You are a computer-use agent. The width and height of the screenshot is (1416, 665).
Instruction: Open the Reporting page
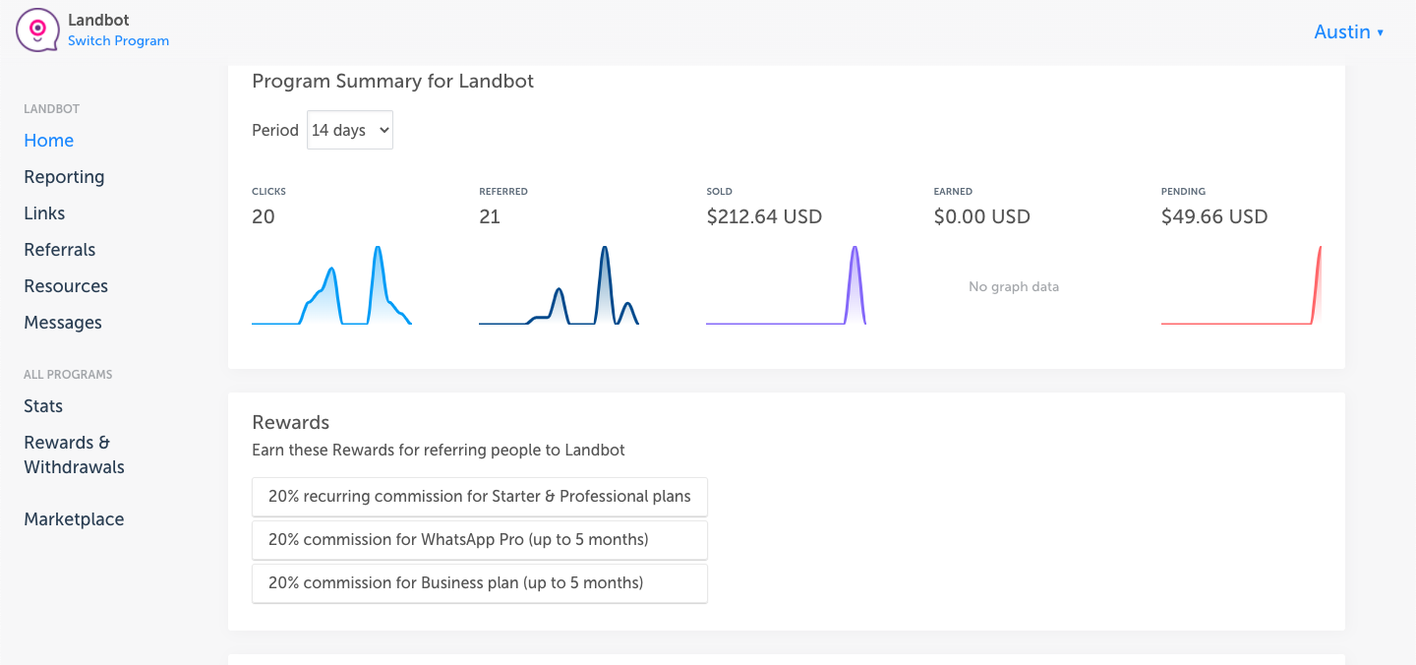click(x=64, y=177)
